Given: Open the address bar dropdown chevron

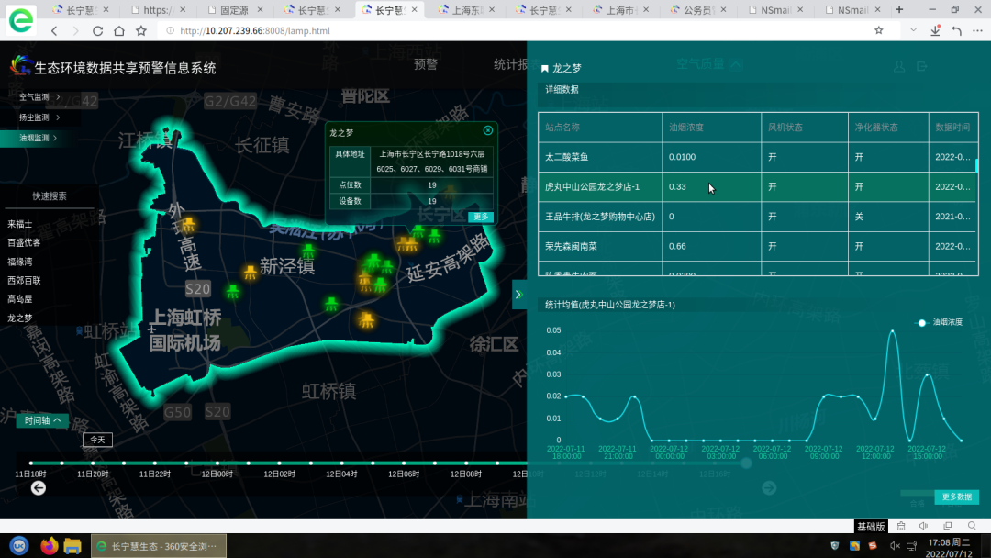Looking at the screenshot, I should [x=913, y=30].
